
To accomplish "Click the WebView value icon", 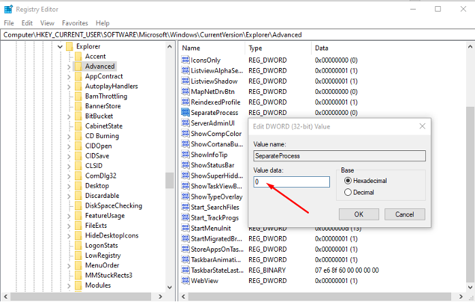I will tap(185, 280).
